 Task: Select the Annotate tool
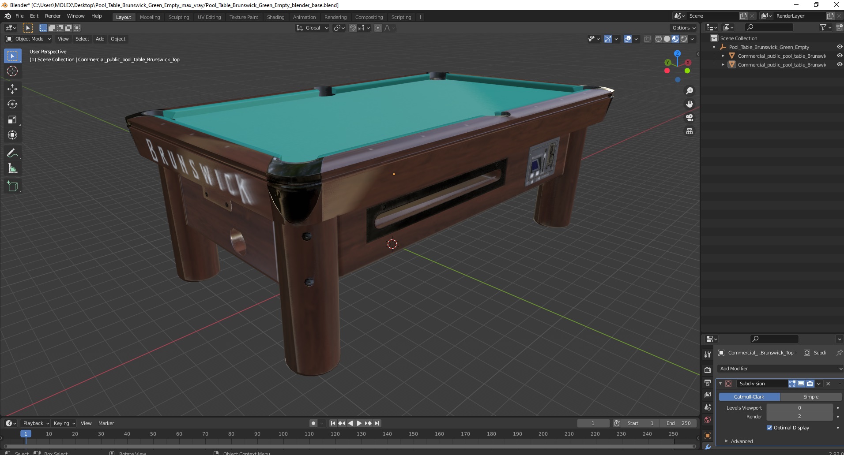(12, 153)
